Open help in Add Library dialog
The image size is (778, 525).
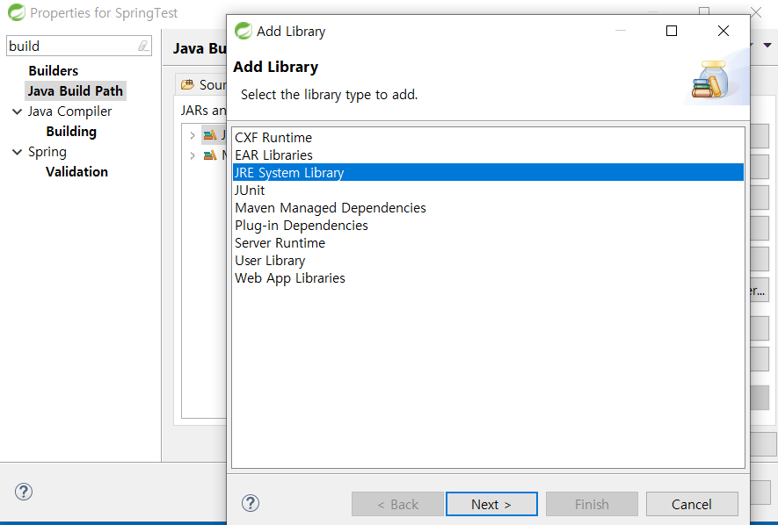251,504
